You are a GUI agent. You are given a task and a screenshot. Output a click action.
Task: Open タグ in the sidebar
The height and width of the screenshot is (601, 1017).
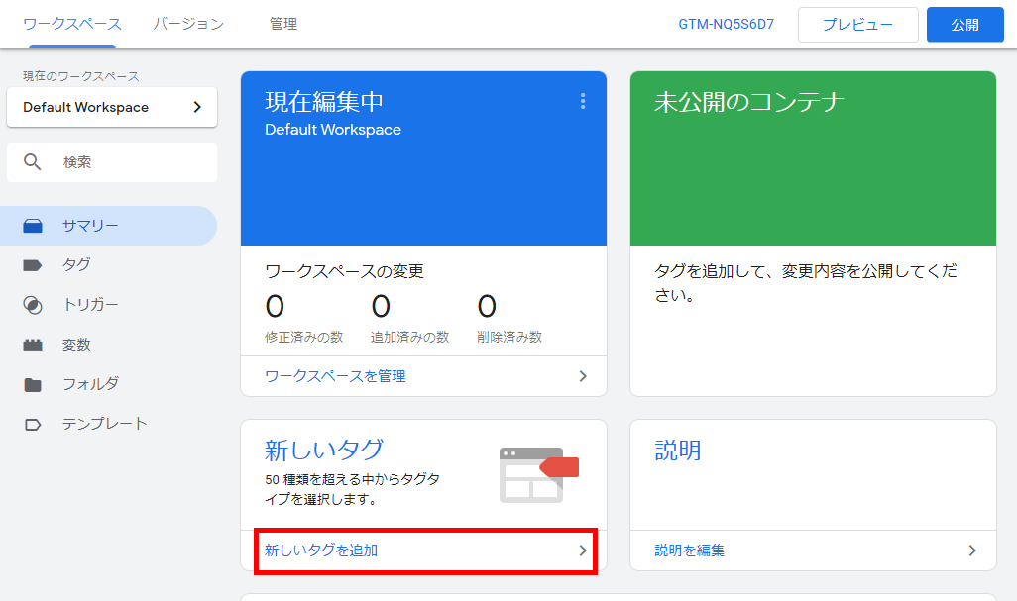pyautogui.click(x=108, y=265)
